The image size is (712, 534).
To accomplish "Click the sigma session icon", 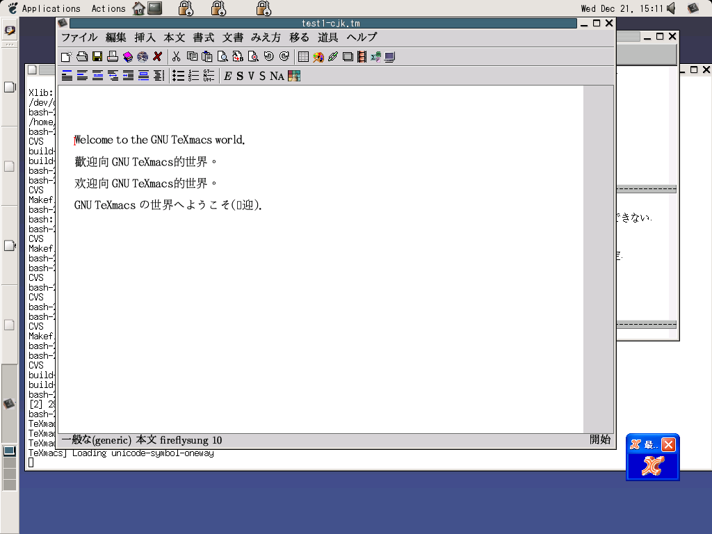I will [x=376, y=57].
